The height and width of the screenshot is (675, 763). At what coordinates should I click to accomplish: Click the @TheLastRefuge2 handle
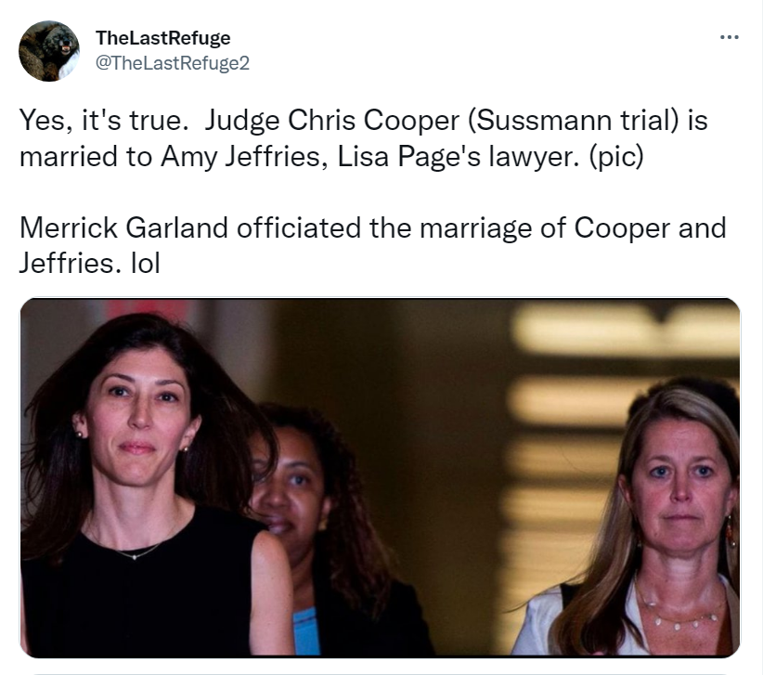click(173, 62)
